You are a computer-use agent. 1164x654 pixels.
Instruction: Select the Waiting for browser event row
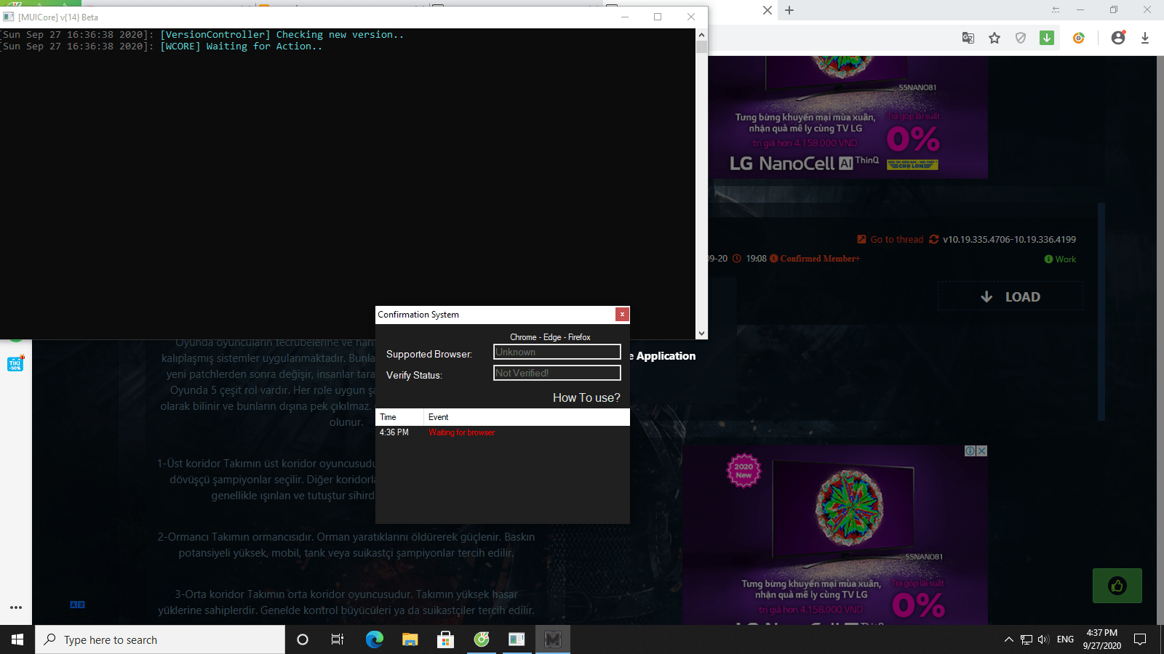tap(503, 432)
